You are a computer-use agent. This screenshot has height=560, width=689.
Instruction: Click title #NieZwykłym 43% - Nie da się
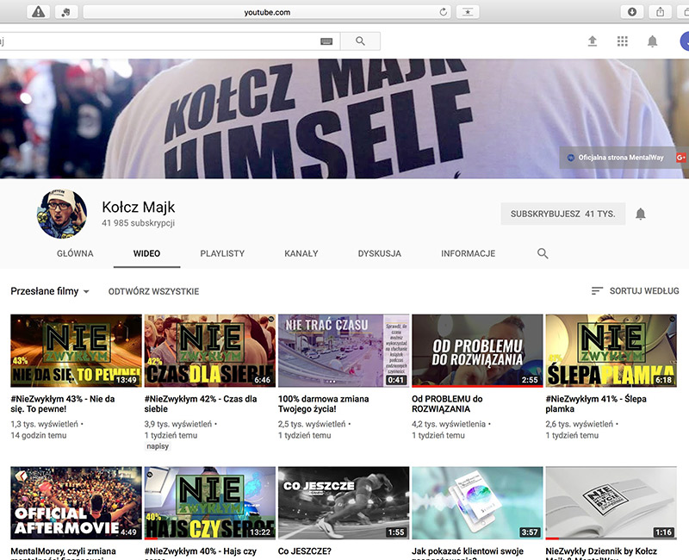(x=63, y=404)
